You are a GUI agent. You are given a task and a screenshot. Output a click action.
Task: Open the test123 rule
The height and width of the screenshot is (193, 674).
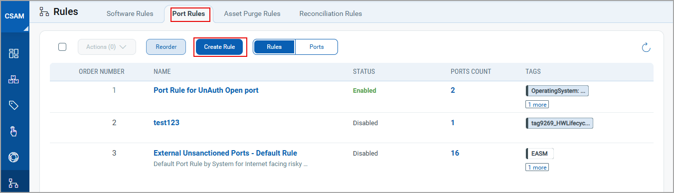point(167,123)
